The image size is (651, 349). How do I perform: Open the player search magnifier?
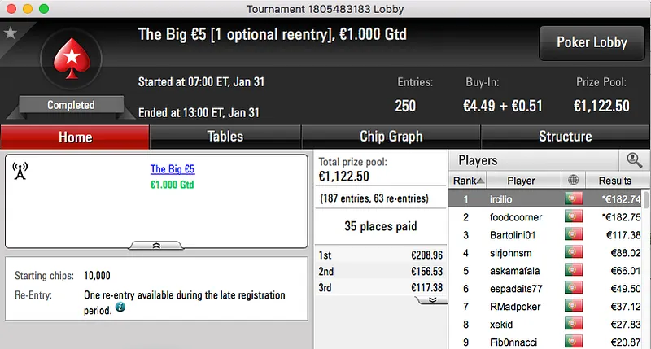pos(634,160)
